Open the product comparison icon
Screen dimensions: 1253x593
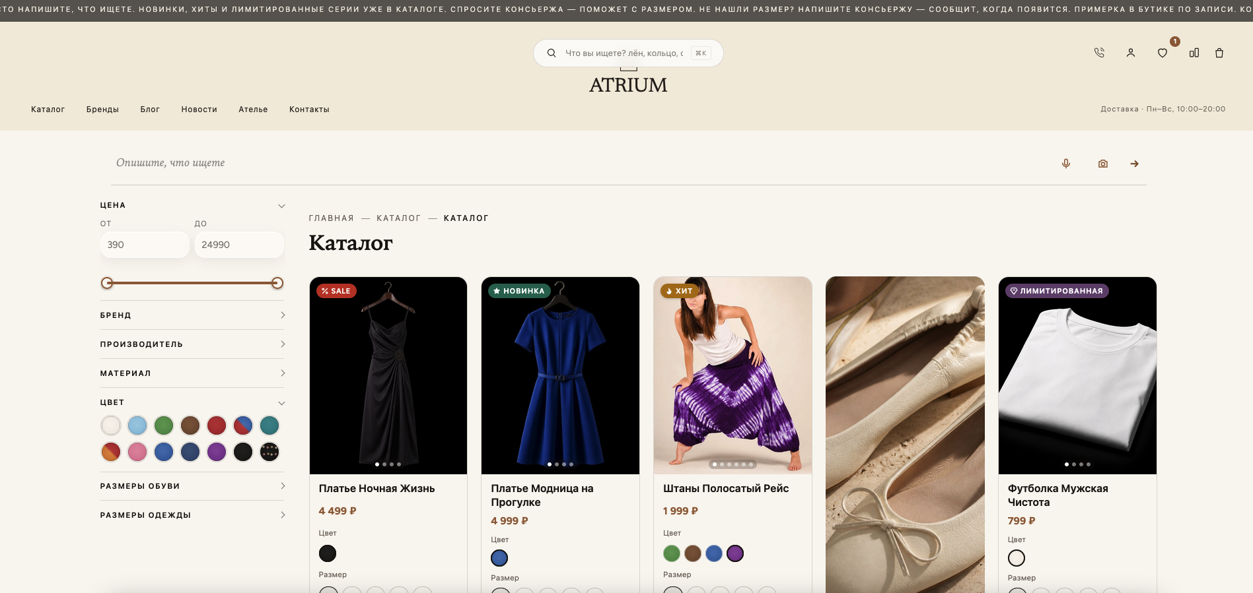[x=1194, y=53]
